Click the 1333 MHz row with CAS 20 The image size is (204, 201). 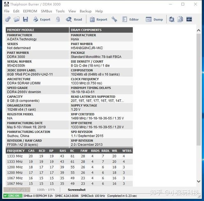[69, 156]
